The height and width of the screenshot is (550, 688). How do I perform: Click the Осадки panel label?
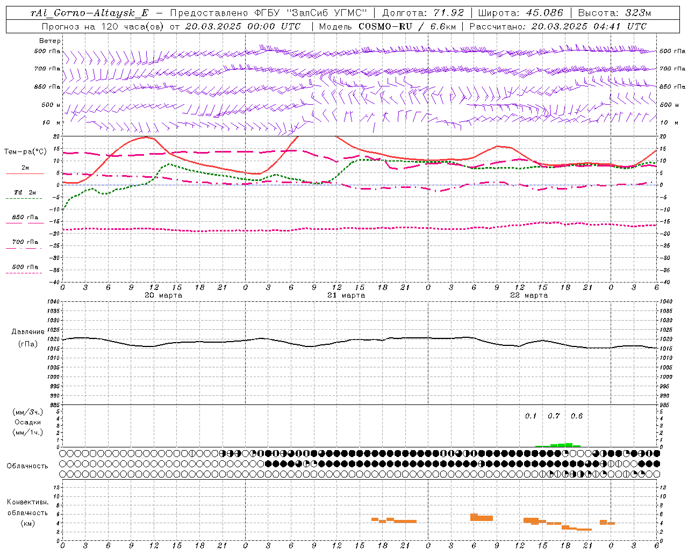click(27, 422)
